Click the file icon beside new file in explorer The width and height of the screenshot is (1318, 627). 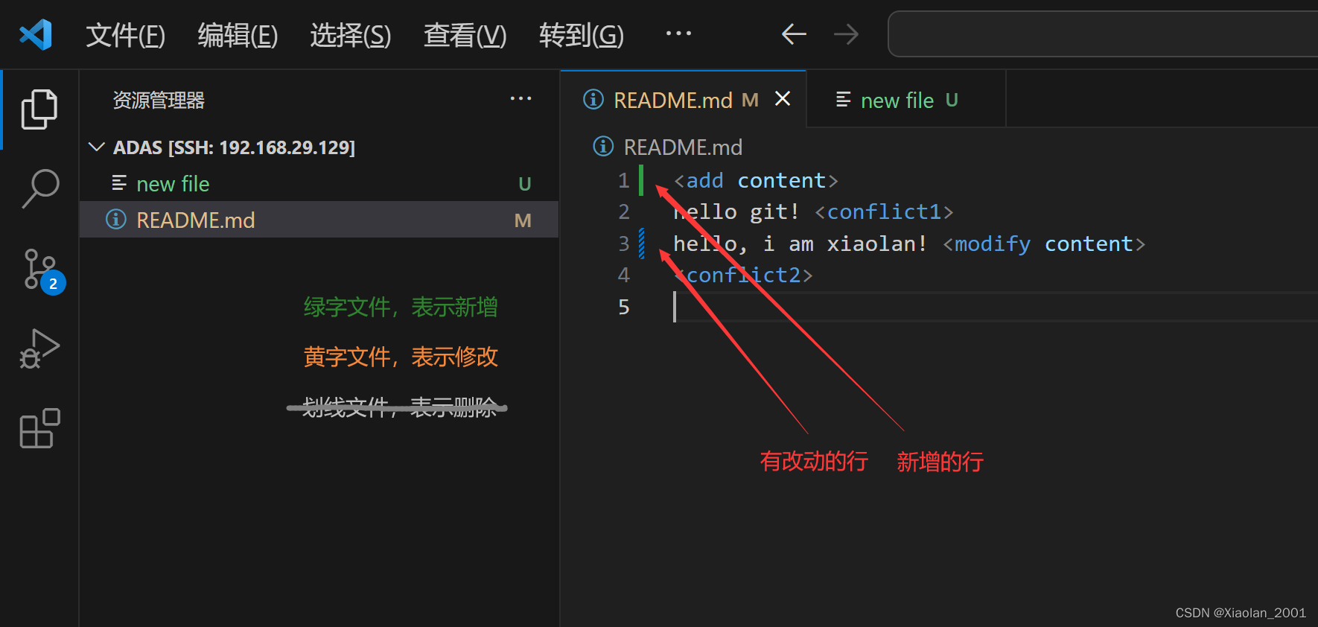tap(119, 183)
